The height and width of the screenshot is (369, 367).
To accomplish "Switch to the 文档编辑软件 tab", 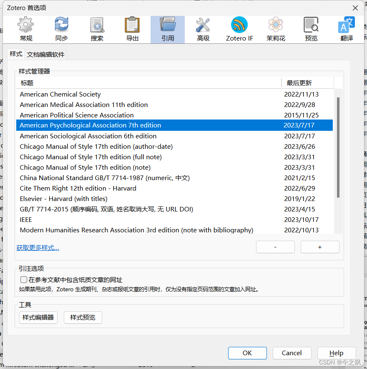I will (45, 55).
